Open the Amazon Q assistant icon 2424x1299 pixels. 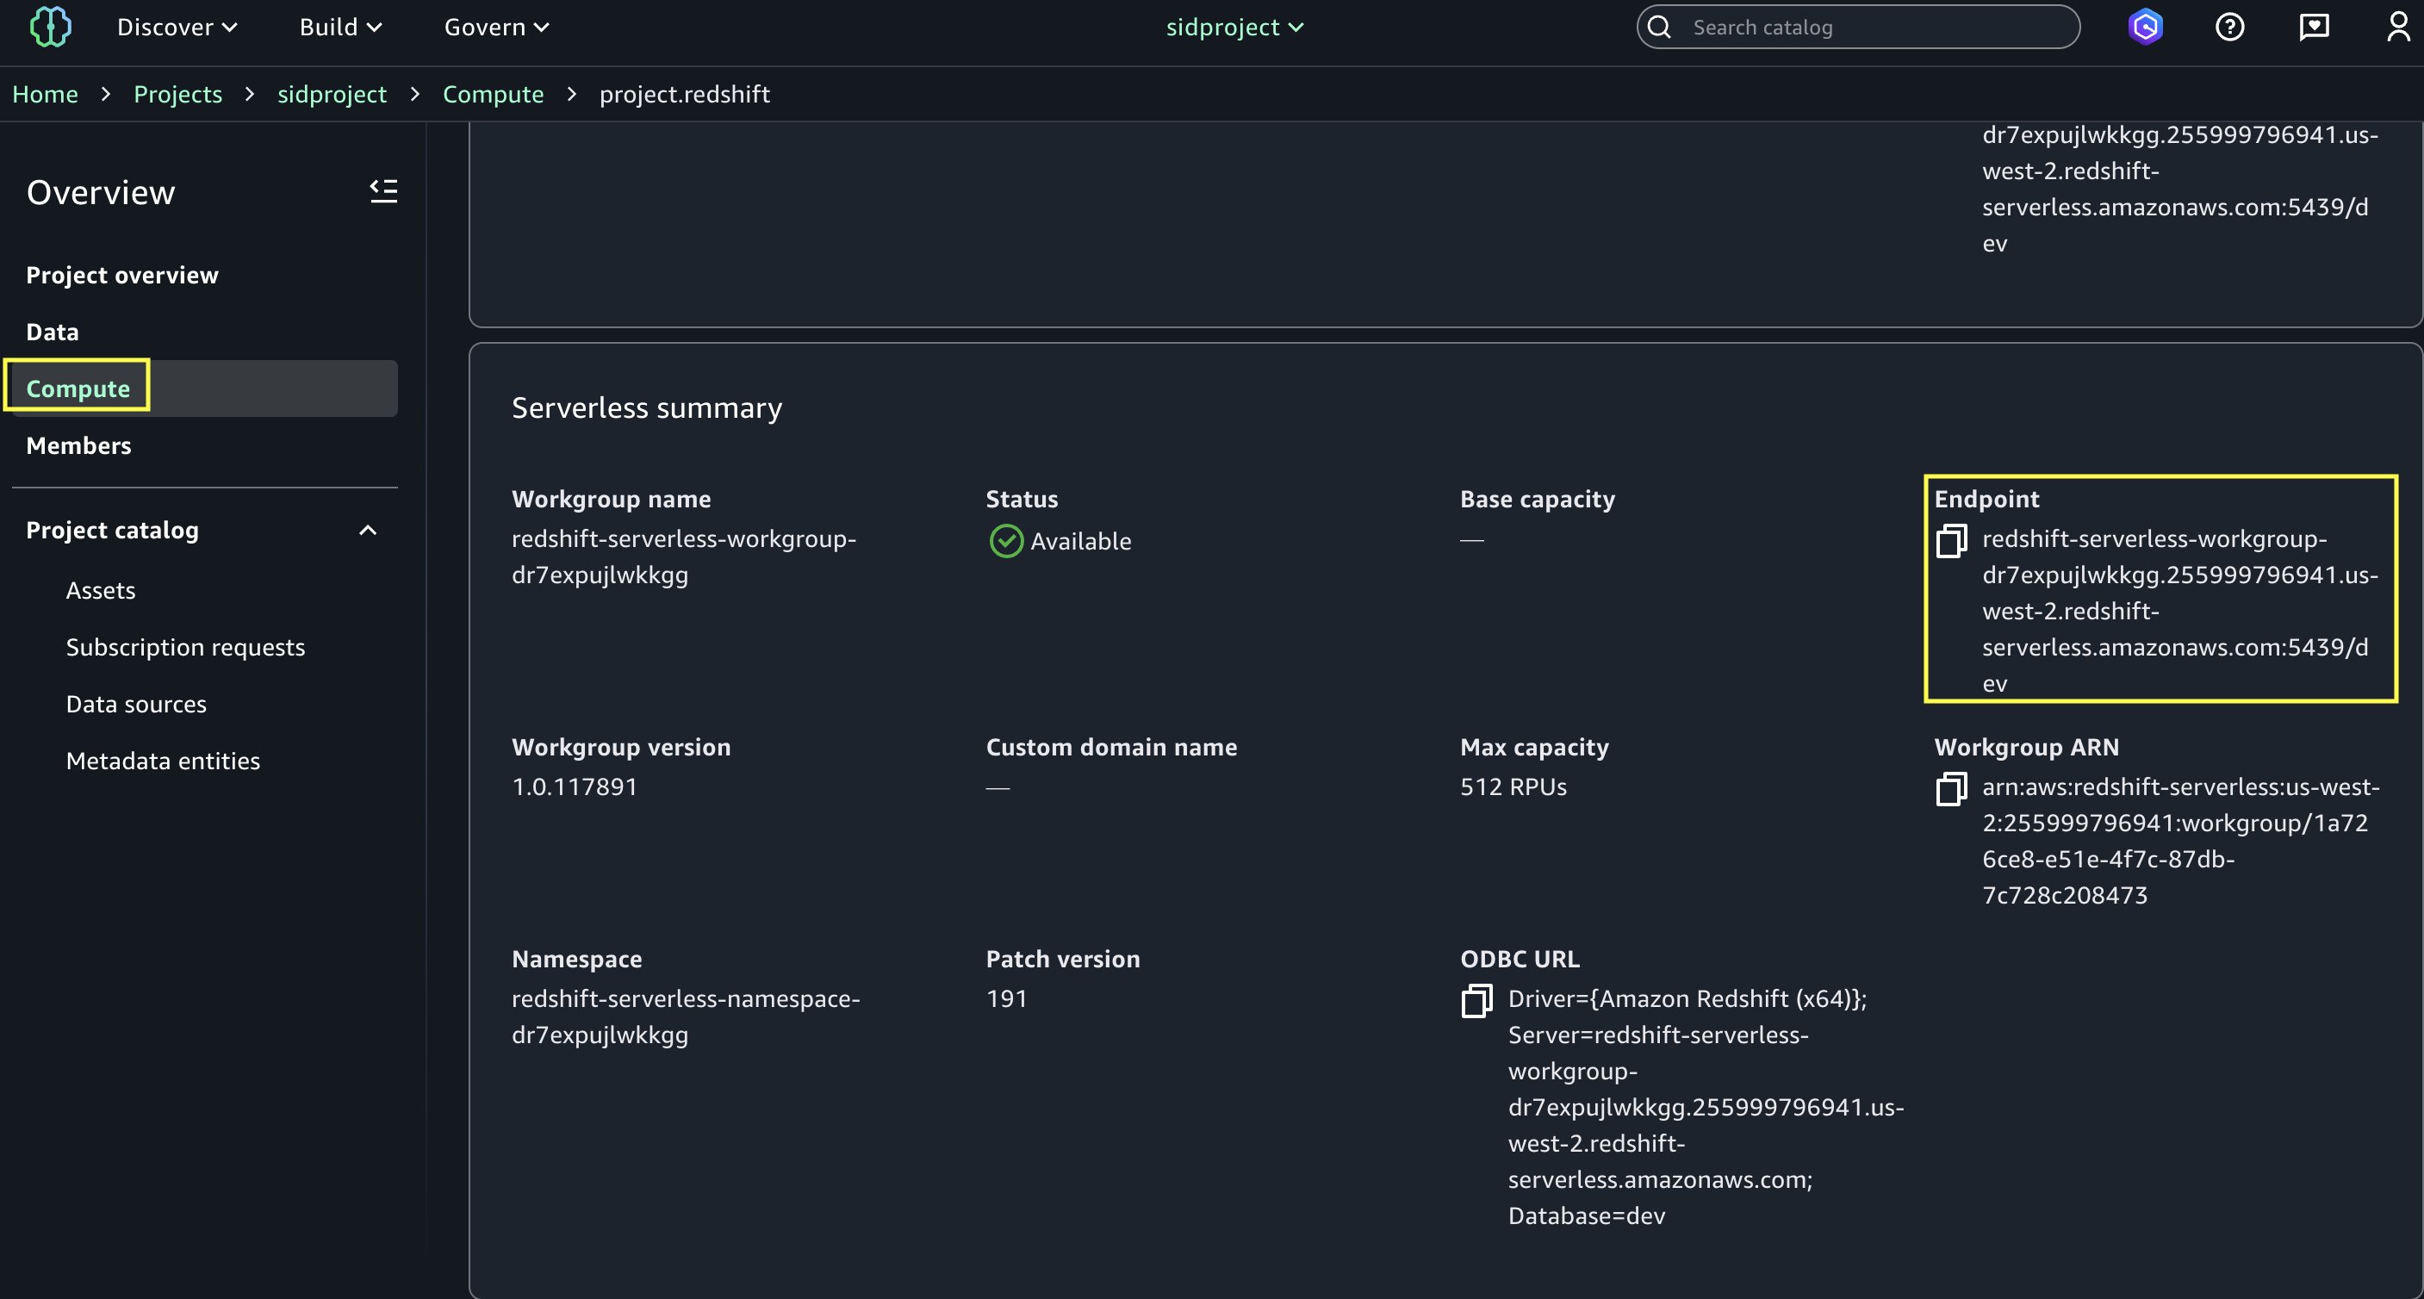[x=2145, y=27]
